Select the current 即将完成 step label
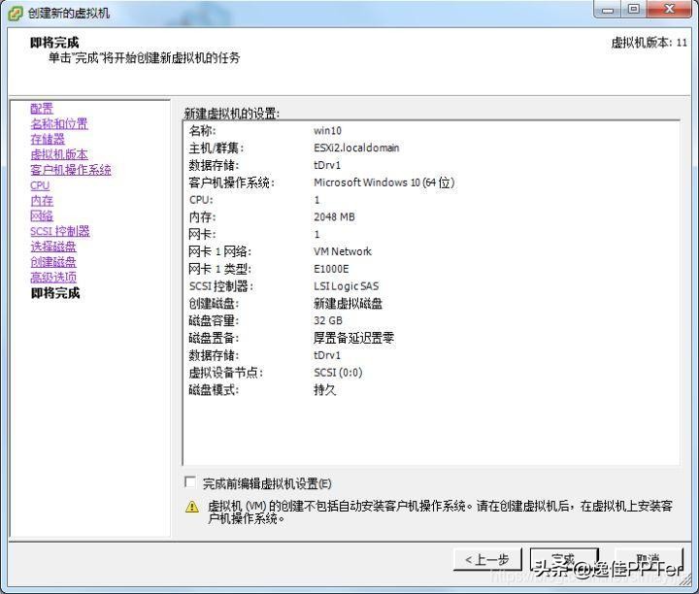Viewport: 699px width, 594px height. (55, 293)
